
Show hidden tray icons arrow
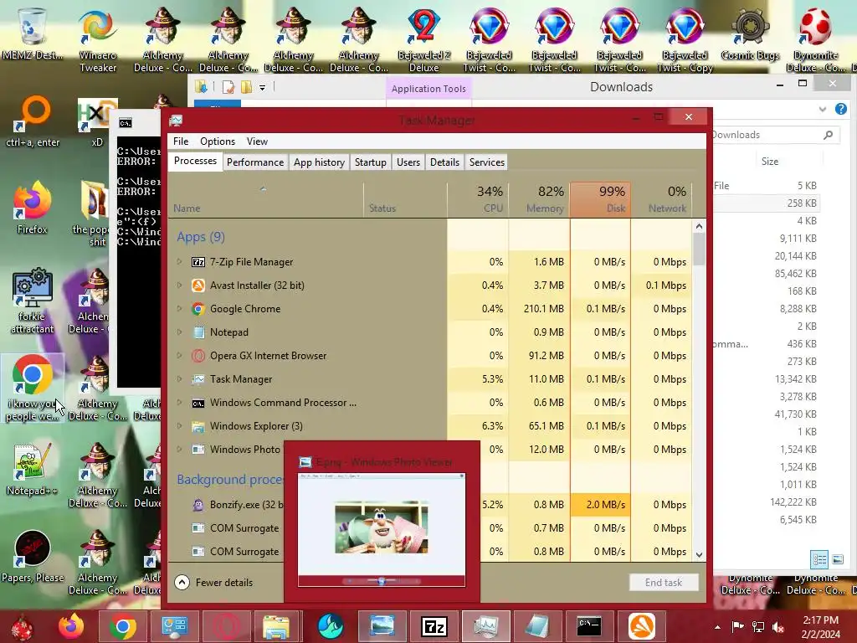[x=717, y=627]
